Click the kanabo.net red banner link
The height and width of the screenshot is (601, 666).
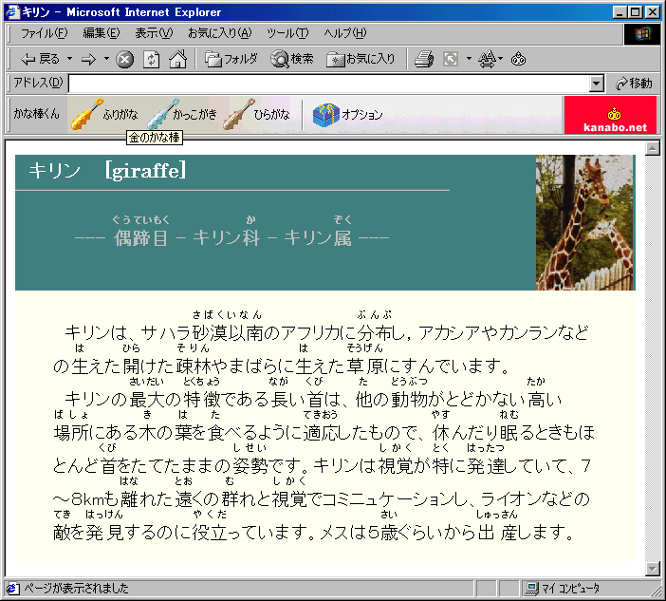point(610,115)
